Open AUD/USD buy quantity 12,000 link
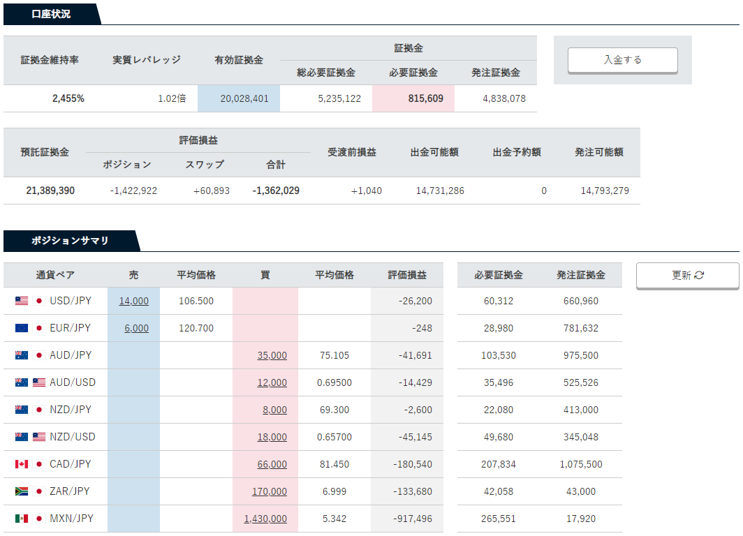 (272, 382)
